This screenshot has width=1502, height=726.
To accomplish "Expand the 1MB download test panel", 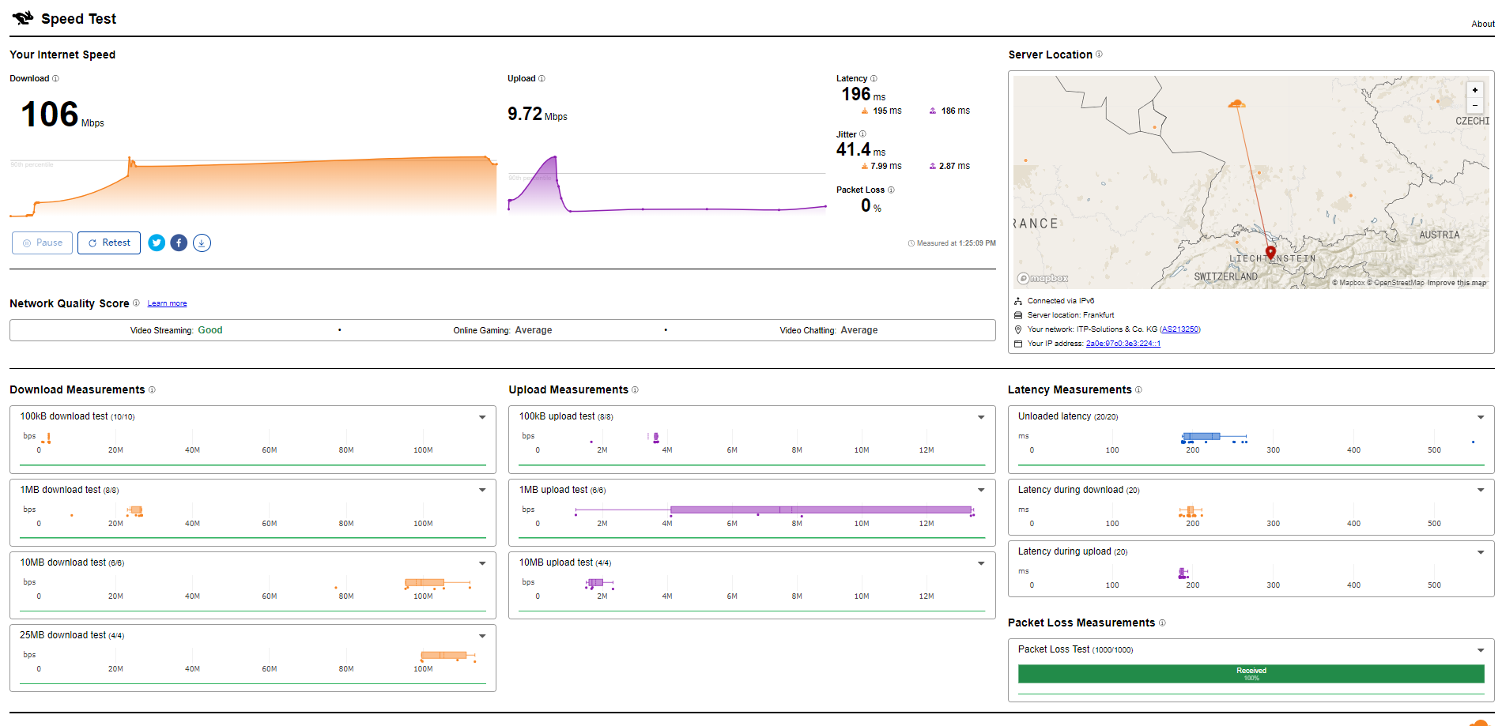I will (482, 490).
